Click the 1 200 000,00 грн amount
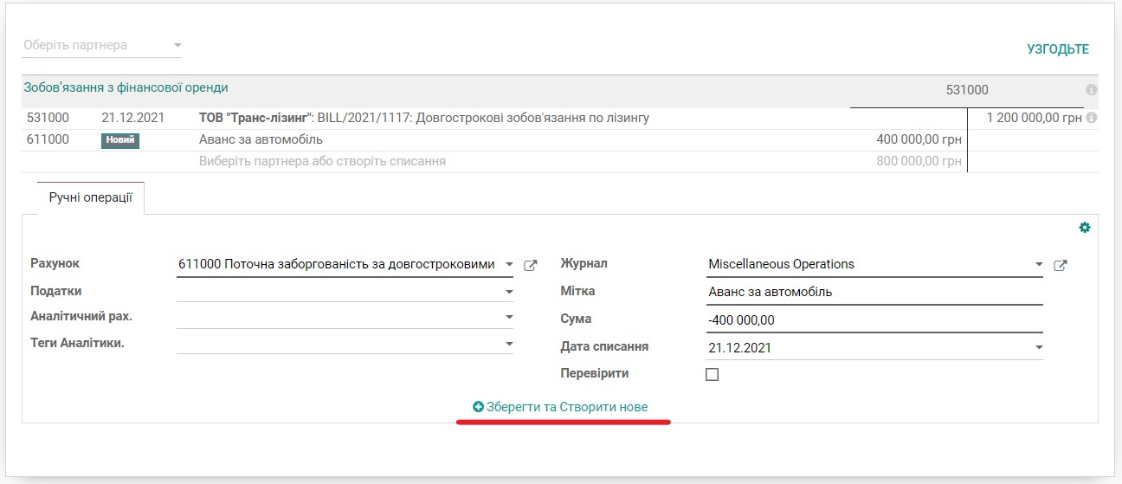Viewport: 1122px width, 484px height. tap(1034, 118)
